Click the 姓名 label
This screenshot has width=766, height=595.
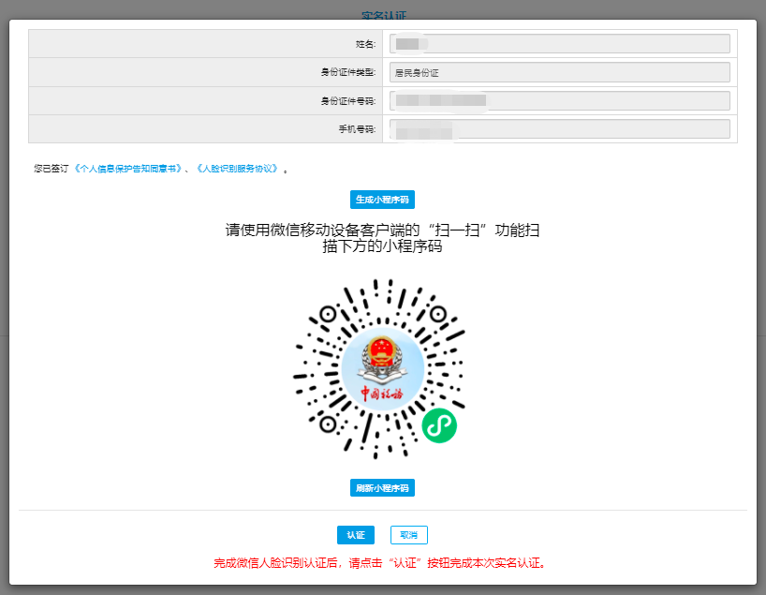coord(365,44)
